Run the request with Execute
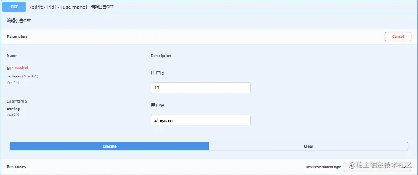Image resolution: width=418 pixels, height=175 pixels. point(109,146)
